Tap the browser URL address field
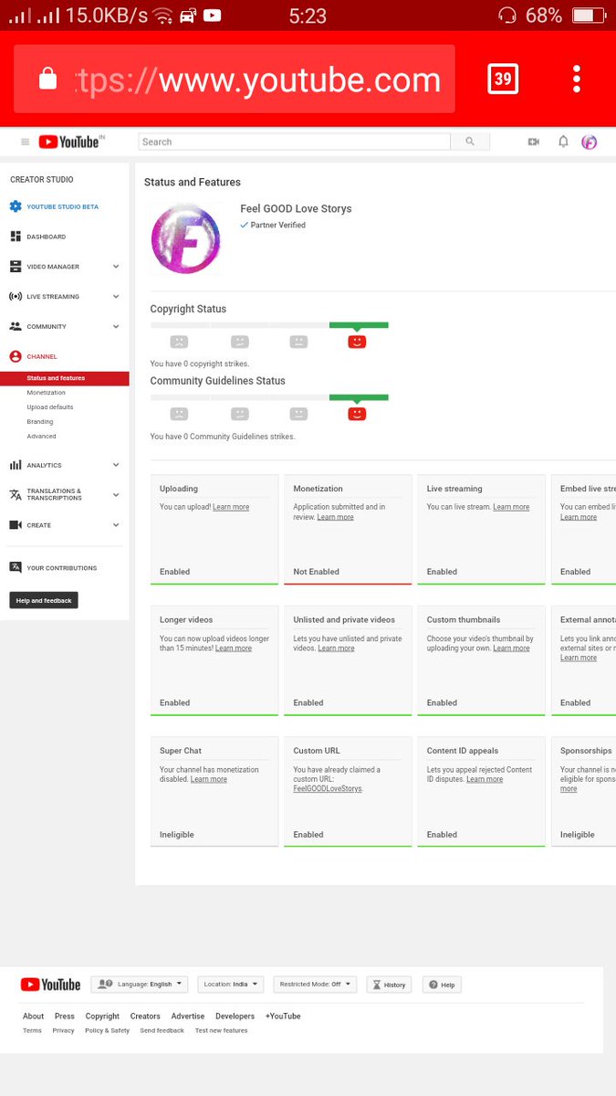The height and width of the screenshot is (1096, 616). 235,79
